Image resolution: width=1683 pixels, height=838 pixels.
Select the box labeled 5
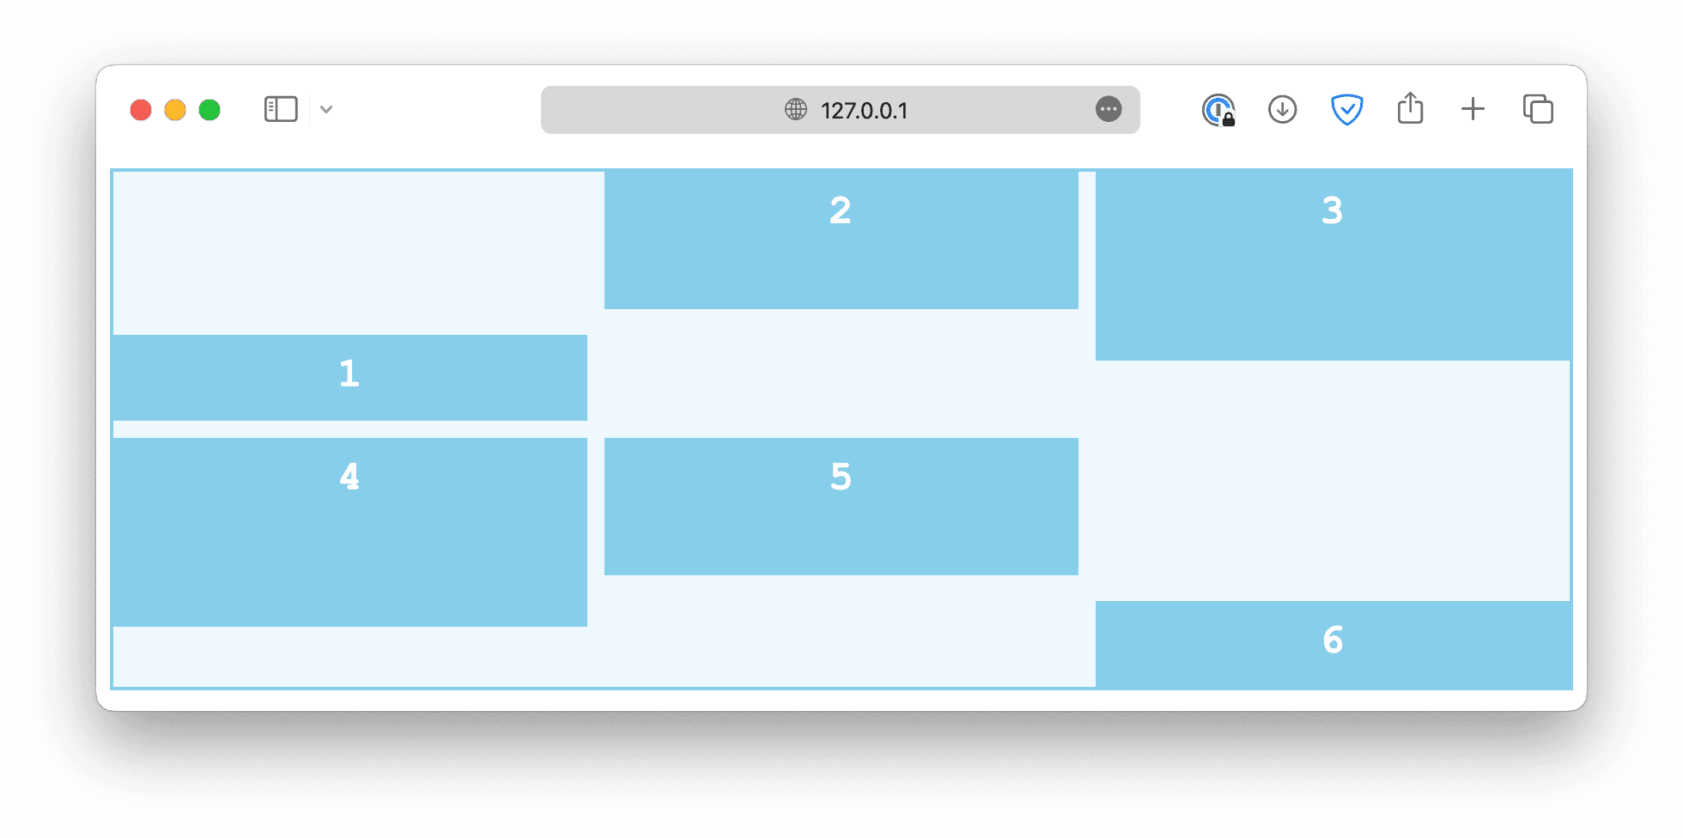pos(841,506)
